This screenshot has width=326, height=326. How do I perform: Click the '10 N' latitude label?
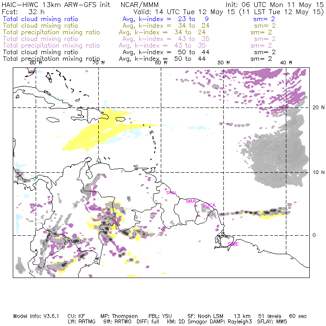point(319,172)
